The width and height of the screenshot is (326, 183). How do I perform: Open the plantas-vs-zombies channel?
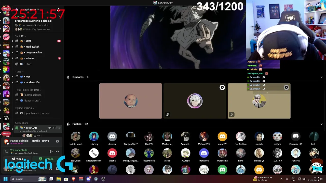coord(38,113)
